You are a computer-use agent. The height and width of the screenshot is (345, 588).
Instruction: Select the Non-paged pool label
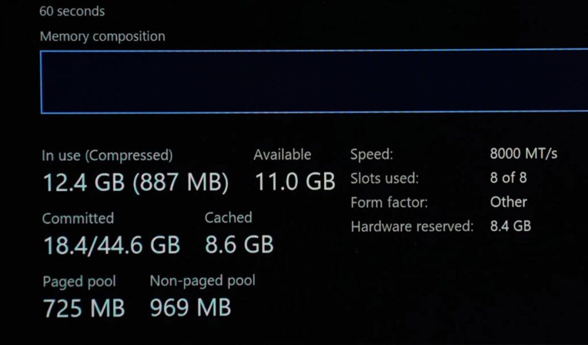tap(203, 281)
